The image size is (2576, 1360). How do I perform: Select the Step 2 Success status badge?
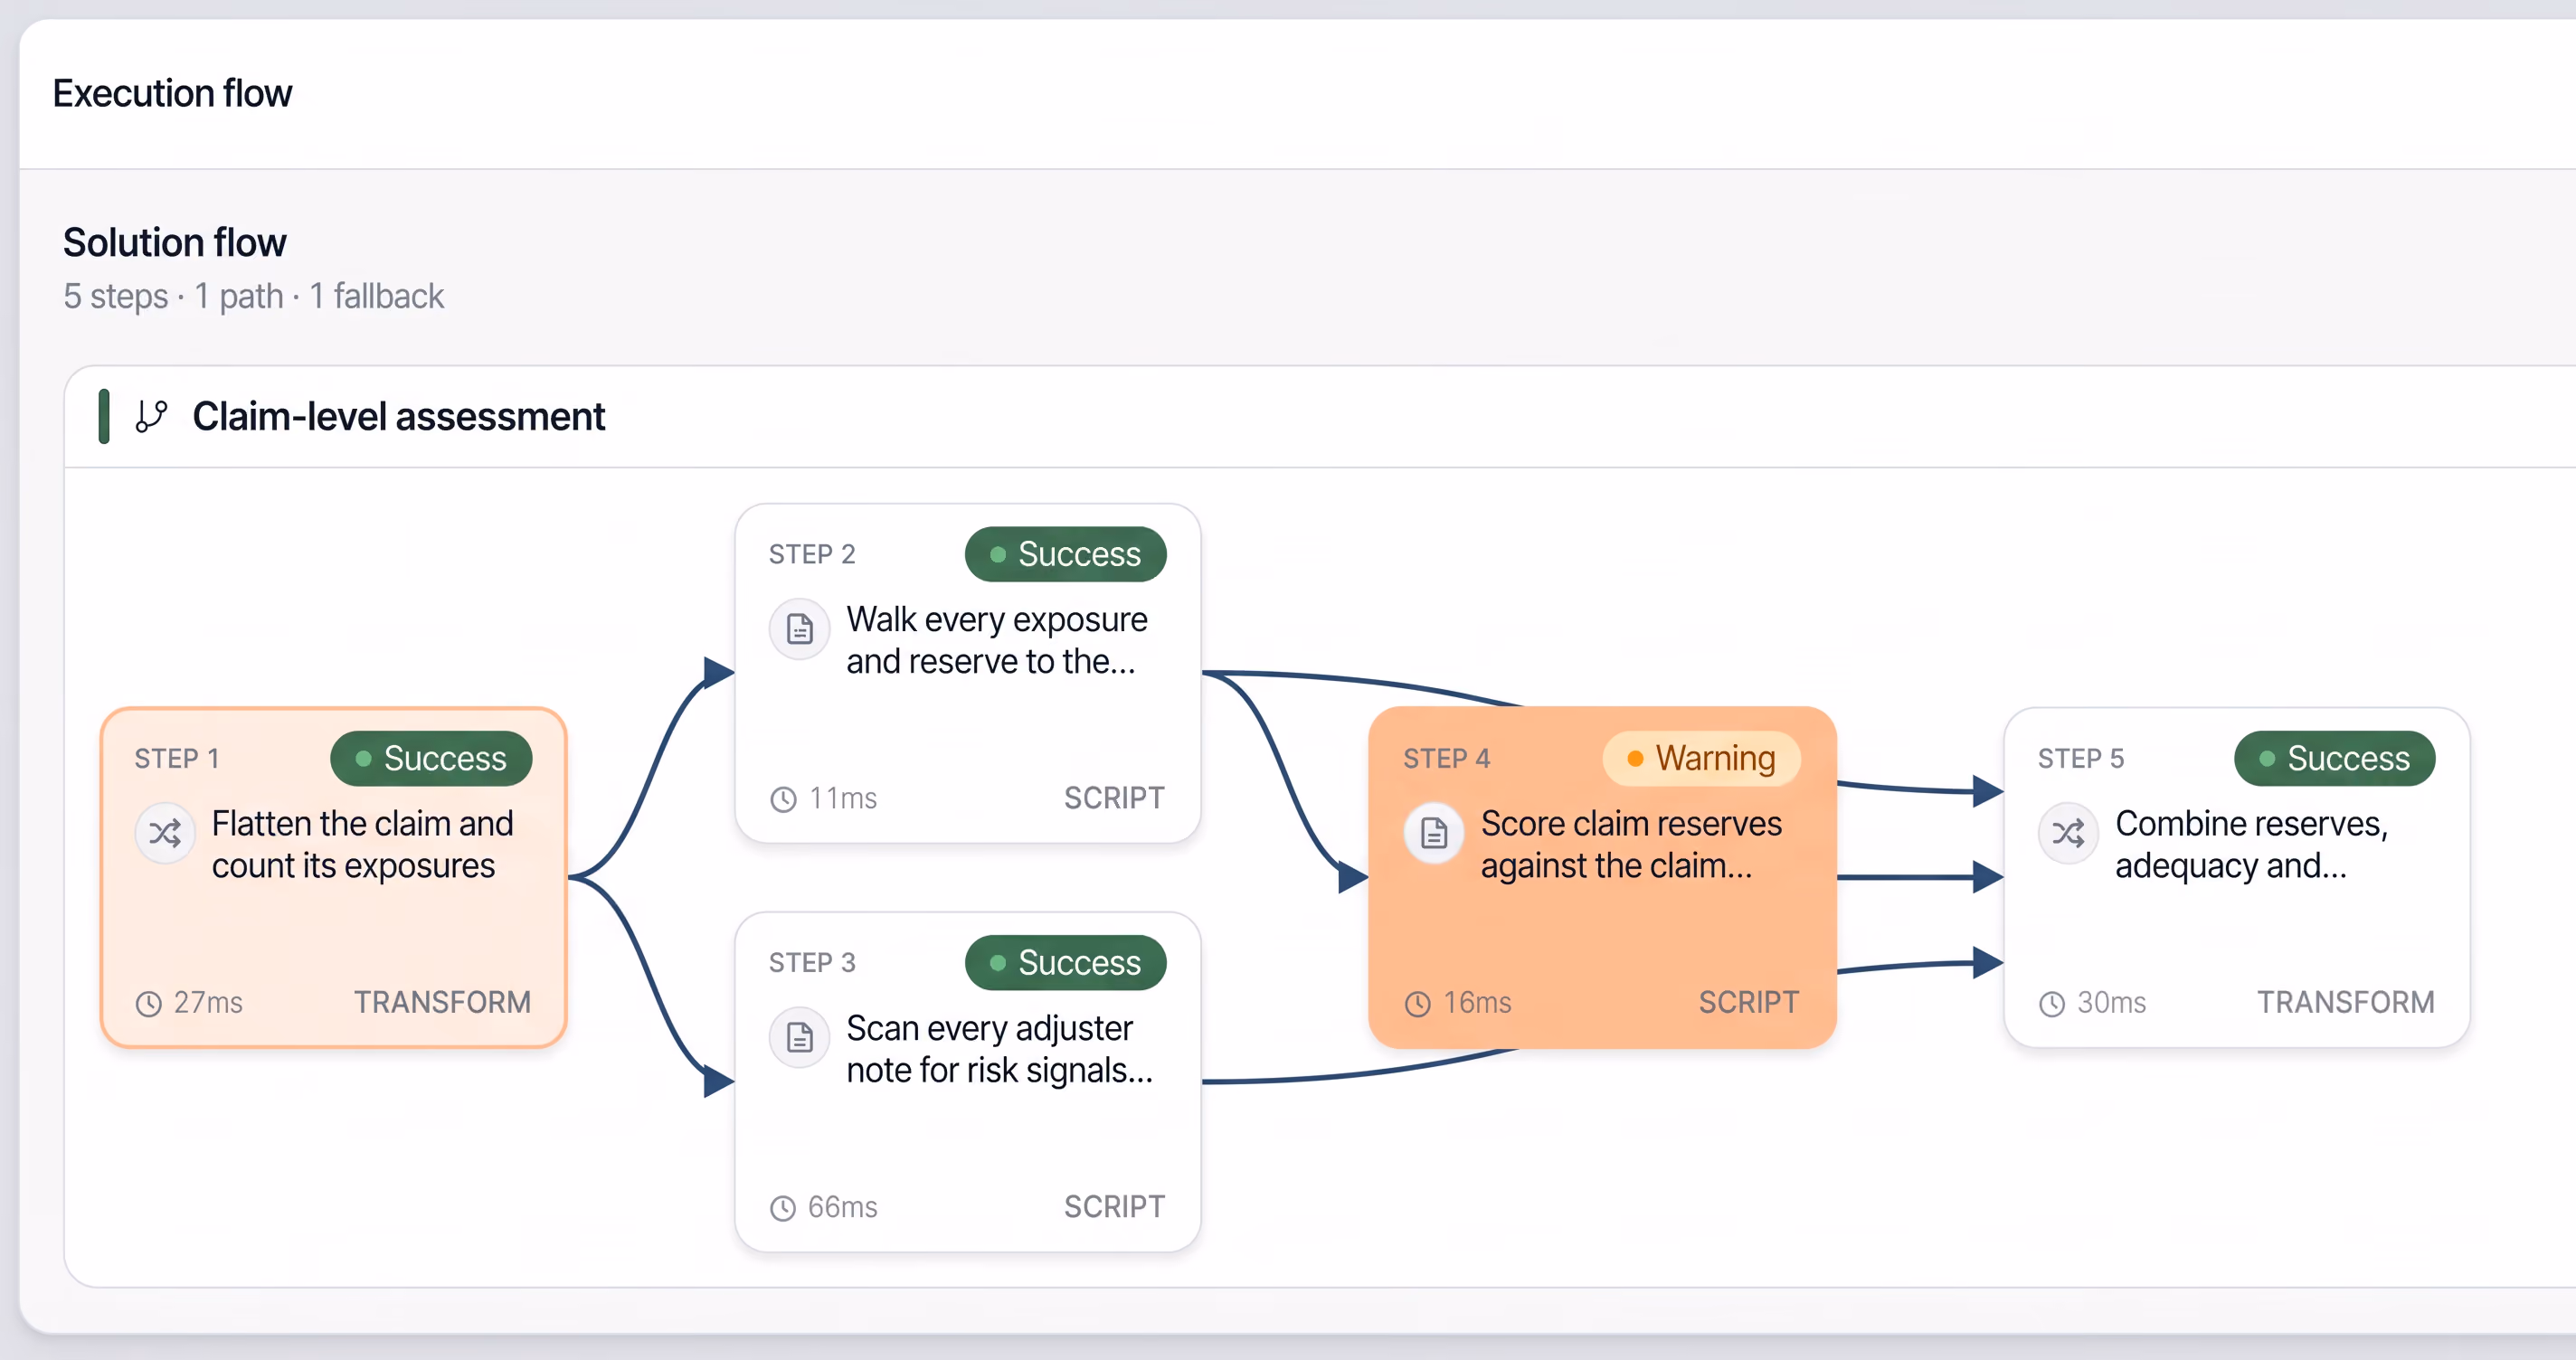(x=1065, y=554)
